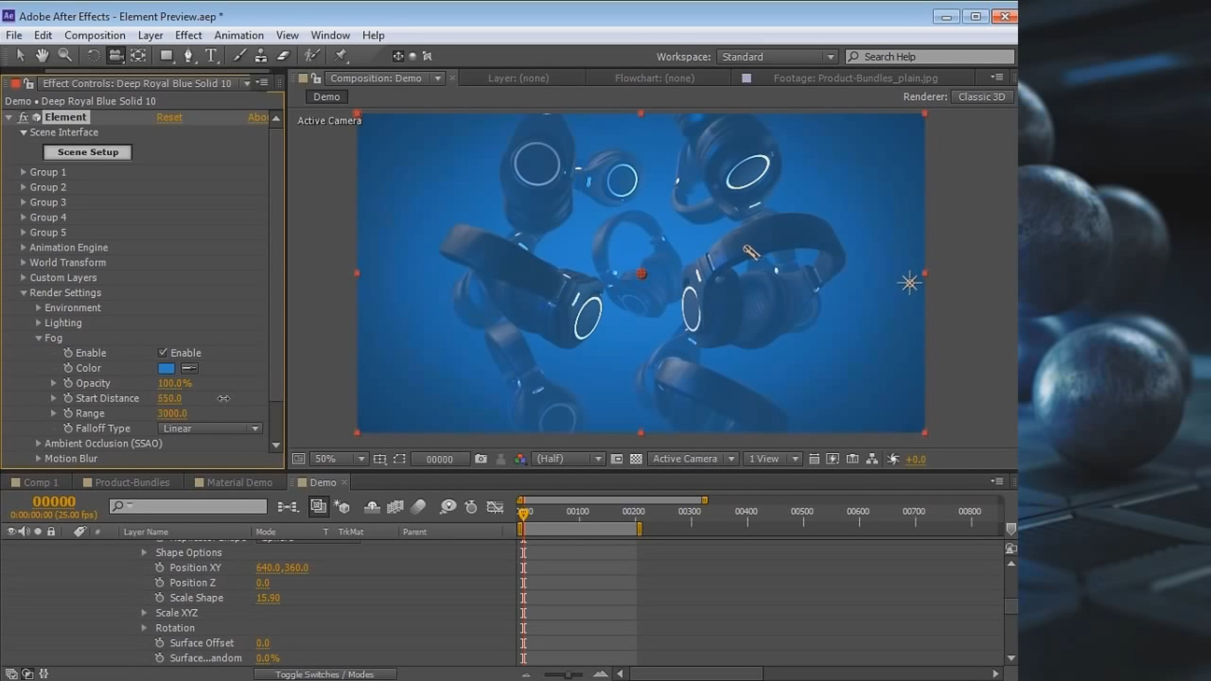Switch to Material Demo timeline tab

tap(239, 482)
